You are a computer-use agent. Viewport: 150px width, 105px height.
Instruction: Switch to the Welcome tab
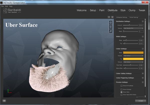click(x=81, y=10)
